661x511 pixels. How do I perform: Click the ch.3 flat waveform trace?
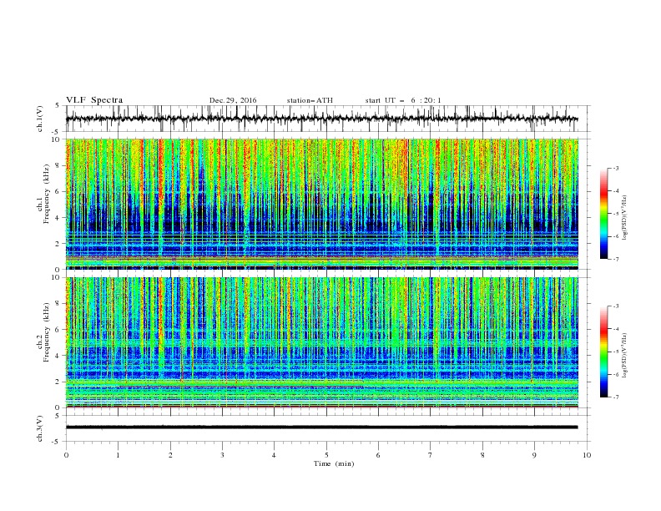click(x=321, y=428)
